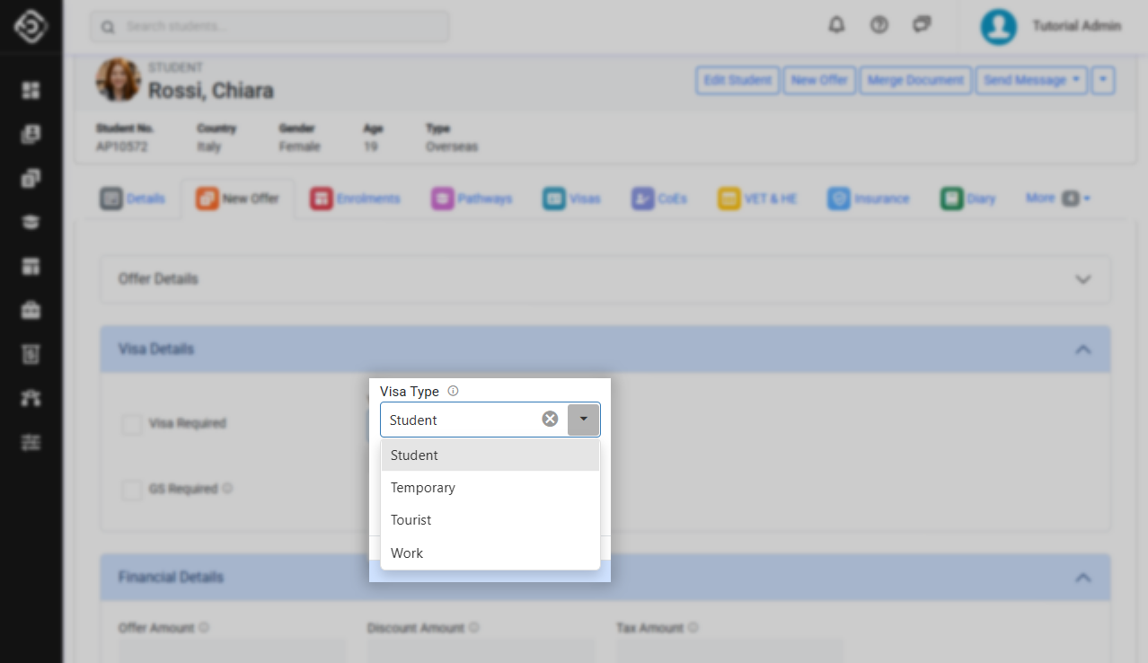Click the Edit Student button
Viewport: 1148px width, 663px height.
pyautogui.click(x=737, y=80)
